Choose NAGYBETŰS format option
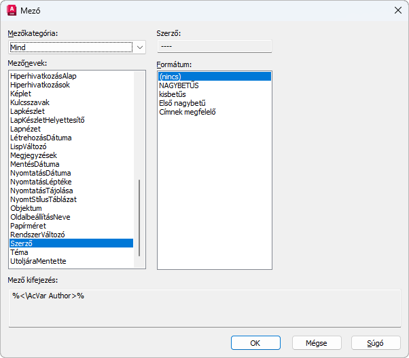The image size is (409, 358). point(179,85)
